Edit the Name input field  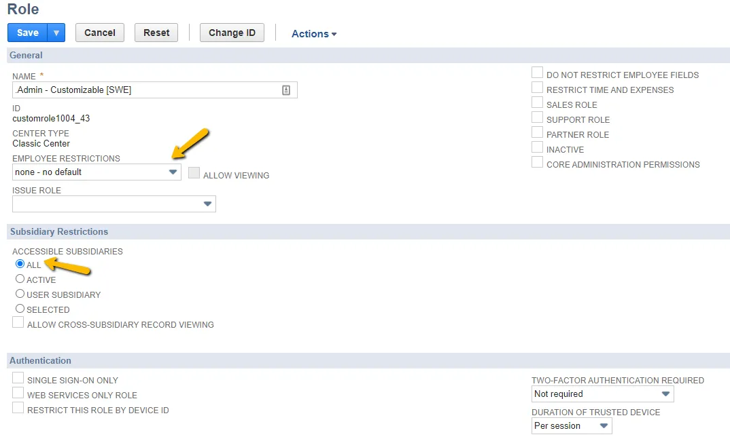click(154, 90)
